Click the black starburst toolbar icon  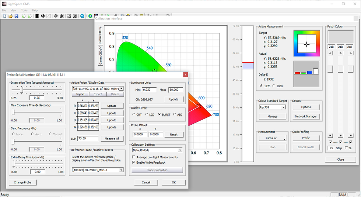click(x=62, y=16)
